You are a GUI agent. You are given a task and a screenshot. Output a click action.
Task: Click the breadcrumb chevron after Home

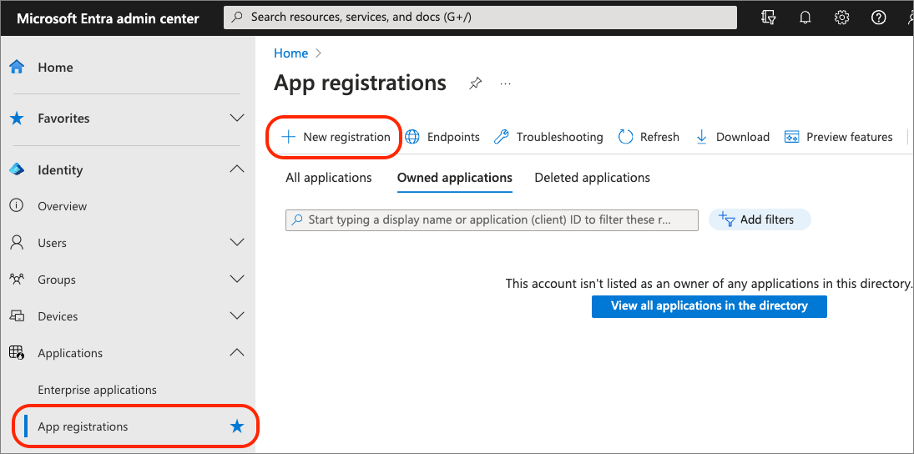coord(318,53)
